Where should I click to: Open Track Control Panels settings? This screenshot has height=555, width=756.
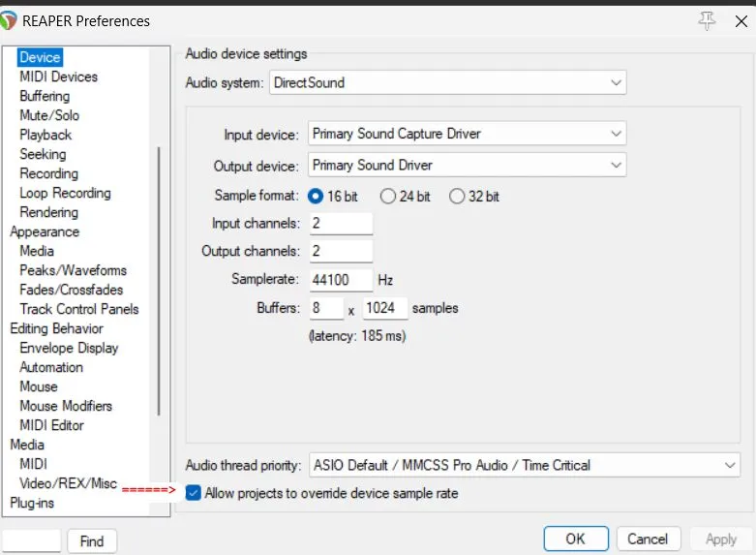79,309
